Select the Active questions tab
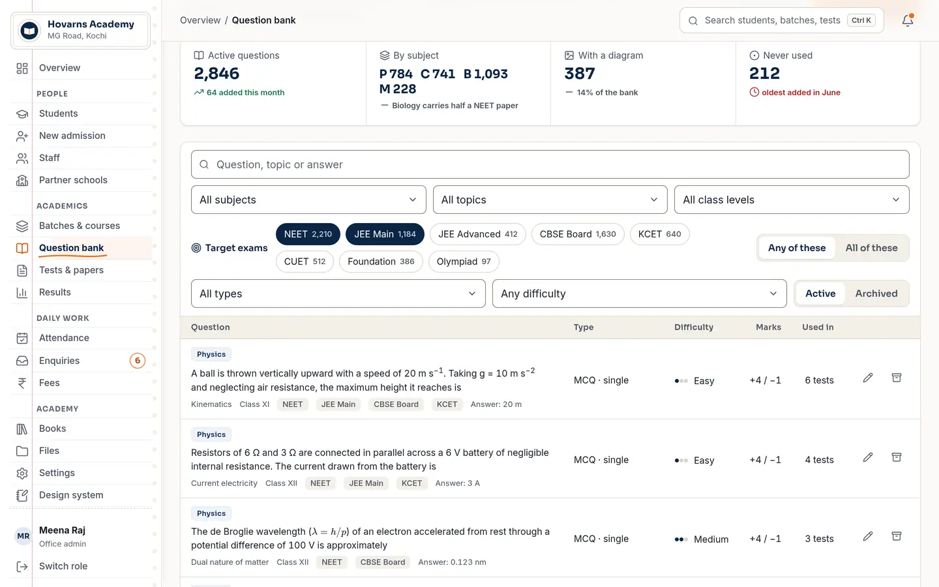Image resolution: width=939 pixels, height=587 pixels. [820, 293]
